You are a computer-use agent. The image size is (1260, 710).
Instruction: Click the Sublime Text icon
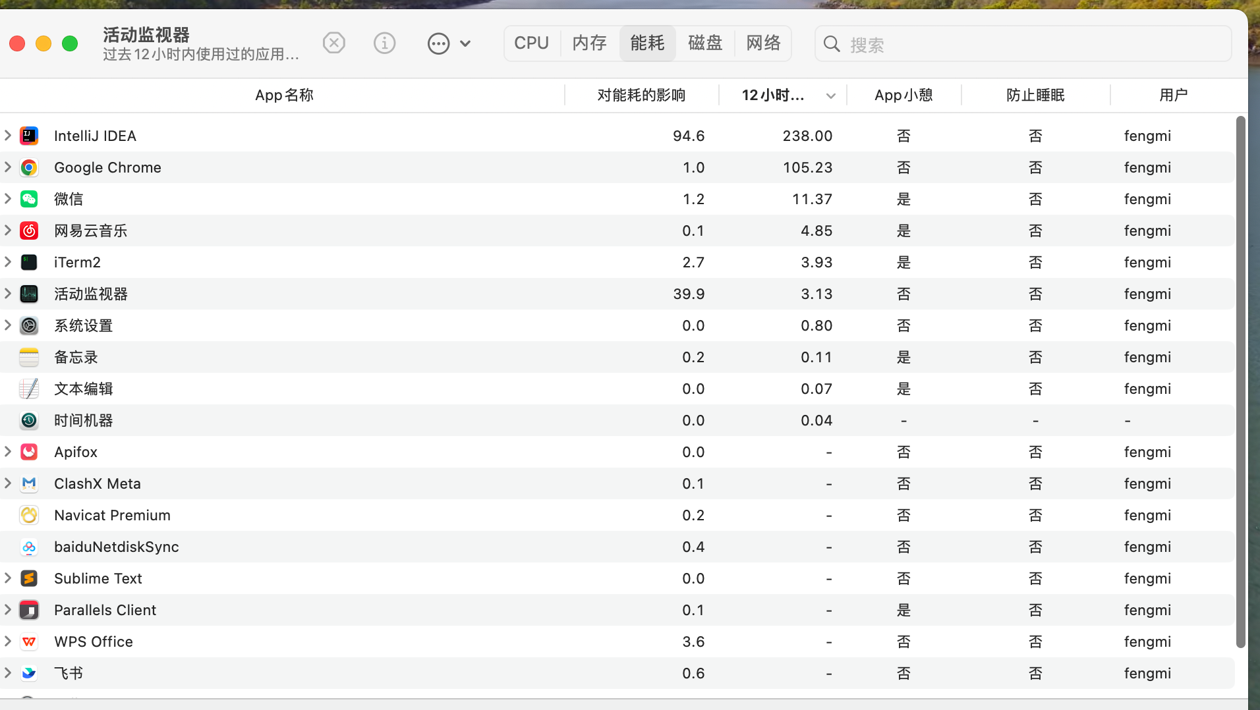click(x=29, y=578)
